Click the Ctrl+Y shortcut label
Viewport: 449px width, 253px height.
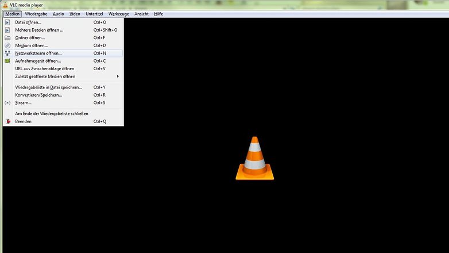tap(99, 87)
